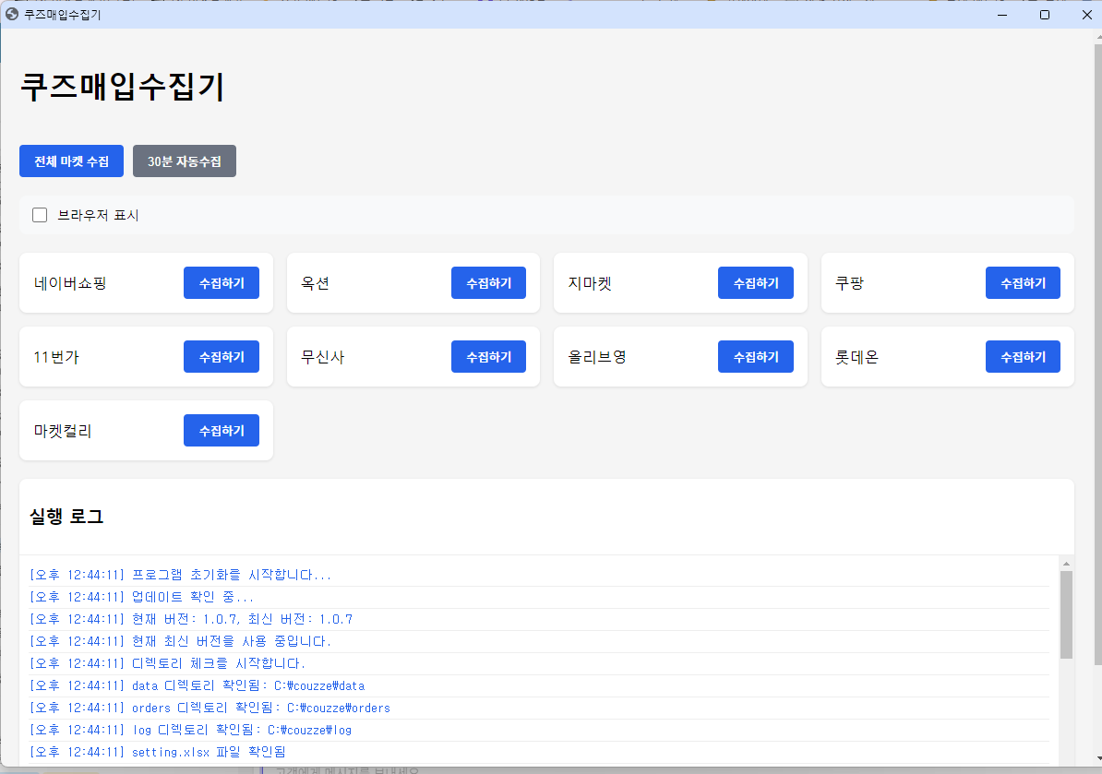
Task: Select log line 업데이트 확인 중
Action: pos(539,597)
